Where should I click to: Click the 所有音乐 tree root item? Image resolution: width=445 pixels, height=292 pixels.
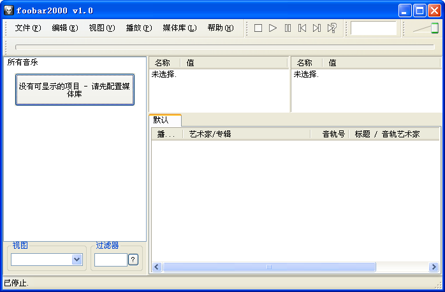[23, 62]
